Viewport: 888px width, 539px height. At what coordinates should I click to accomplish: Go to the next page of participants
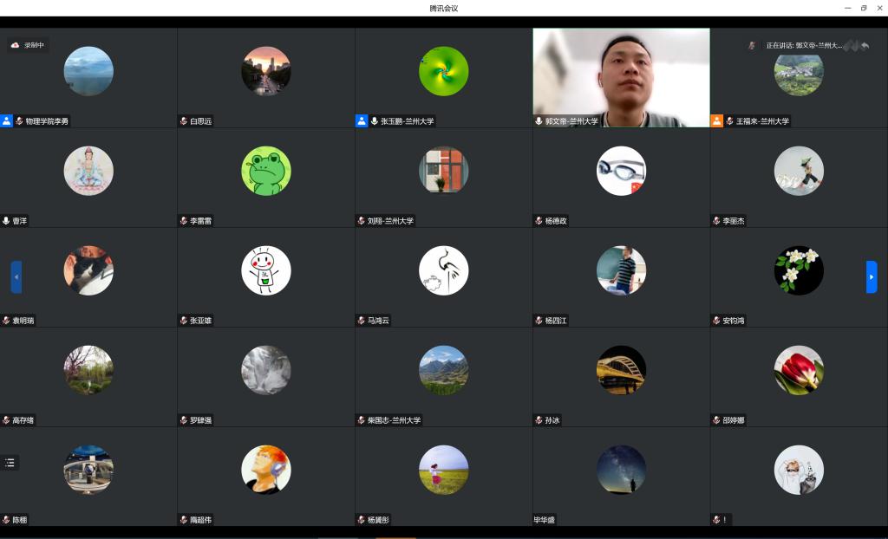872,276
